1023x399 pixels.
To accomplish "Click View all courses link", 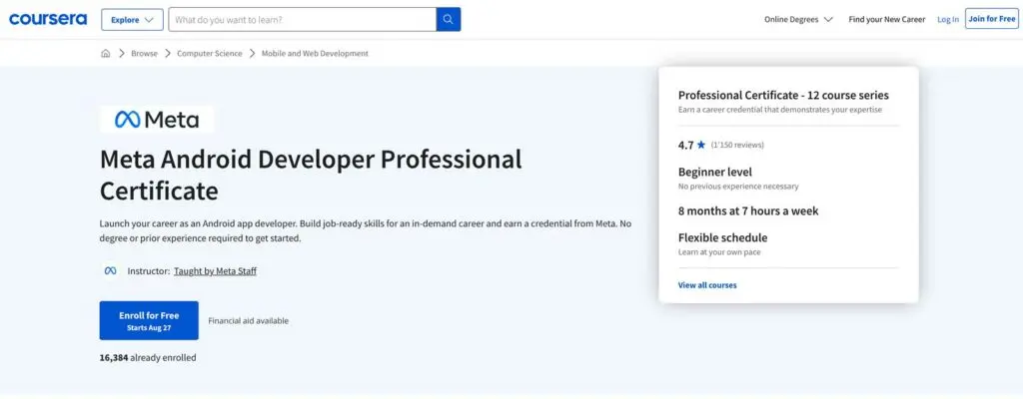I will click(x=707, y=285).
